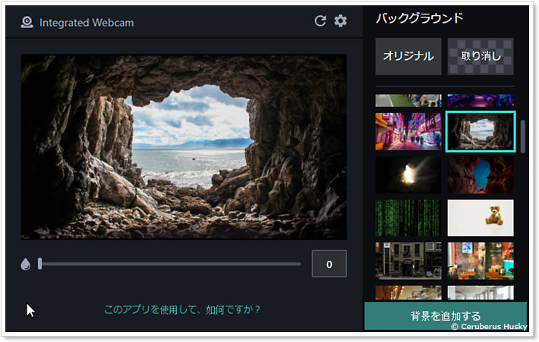Choose the grey building facade background thumbnail
539x342 pixels.
click(408, 261)
